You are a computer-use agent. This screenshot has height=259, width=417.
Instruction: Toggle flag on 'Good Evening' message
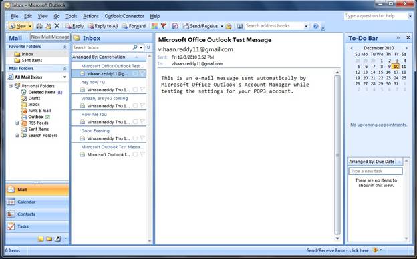coord(142,138)
